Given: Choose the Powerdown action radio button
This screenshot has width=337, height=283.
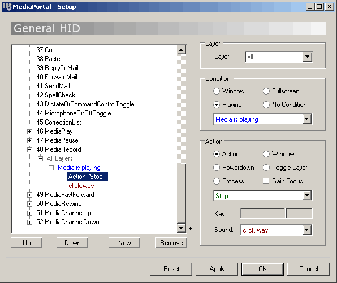Looking at the screenshot, I should tap(217, 168).
